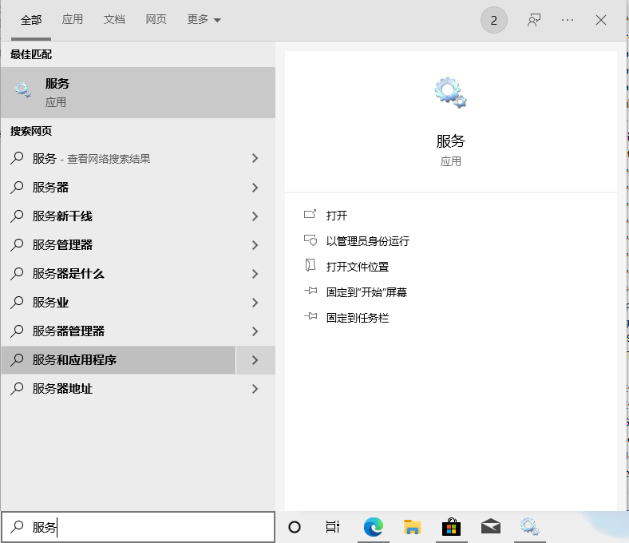Expand arrow next to 服务器管理器
The width and height of the screenshot is (629, 543).
(255, 331)
